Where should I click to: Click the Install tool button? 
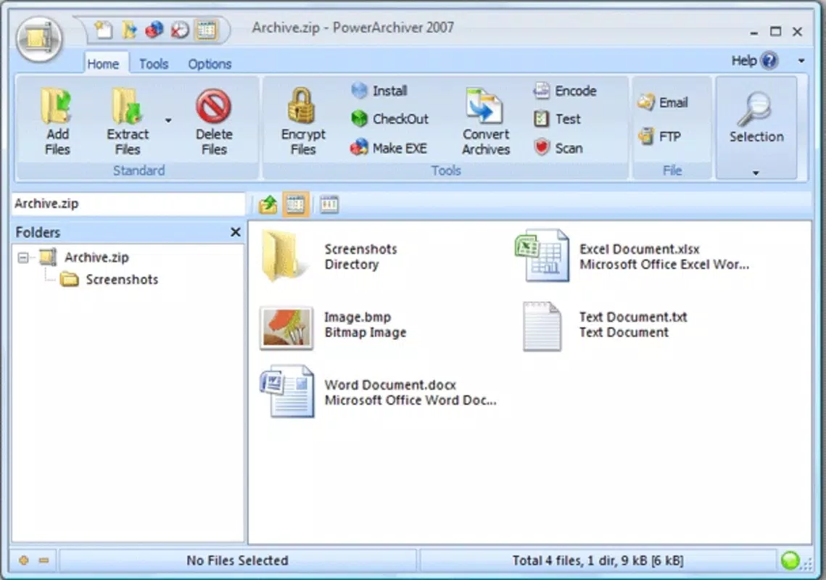pyautogui.click(x=379, y=91)
